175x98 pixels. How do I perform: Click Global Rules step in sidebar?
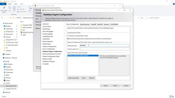click(46, 29)
